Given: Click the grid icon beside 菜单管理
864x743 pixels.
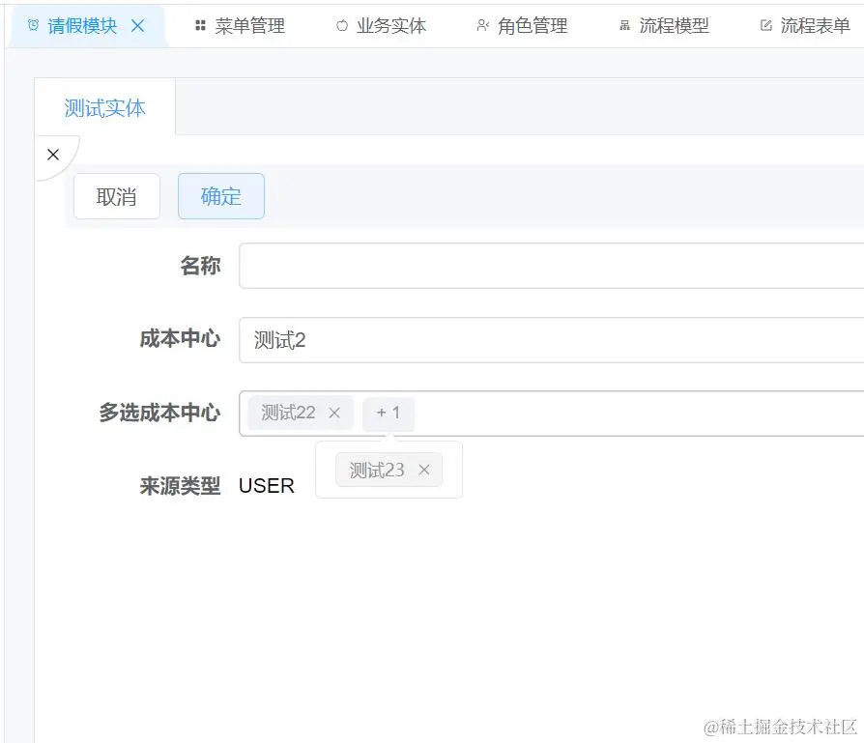Looking at the screenshot, I should pyautogui.click(x=202, y=26).
